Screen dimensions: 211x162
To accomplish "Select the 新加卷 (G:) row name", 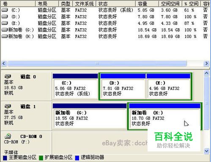I will click(x=21, y=30).
